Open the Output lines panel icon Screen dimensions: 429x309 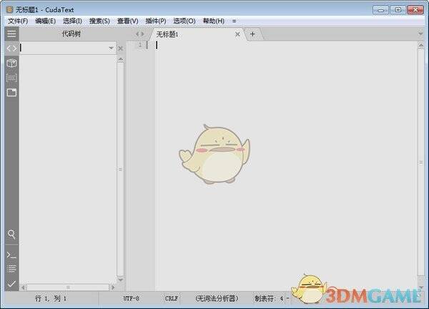click(11, 269)
